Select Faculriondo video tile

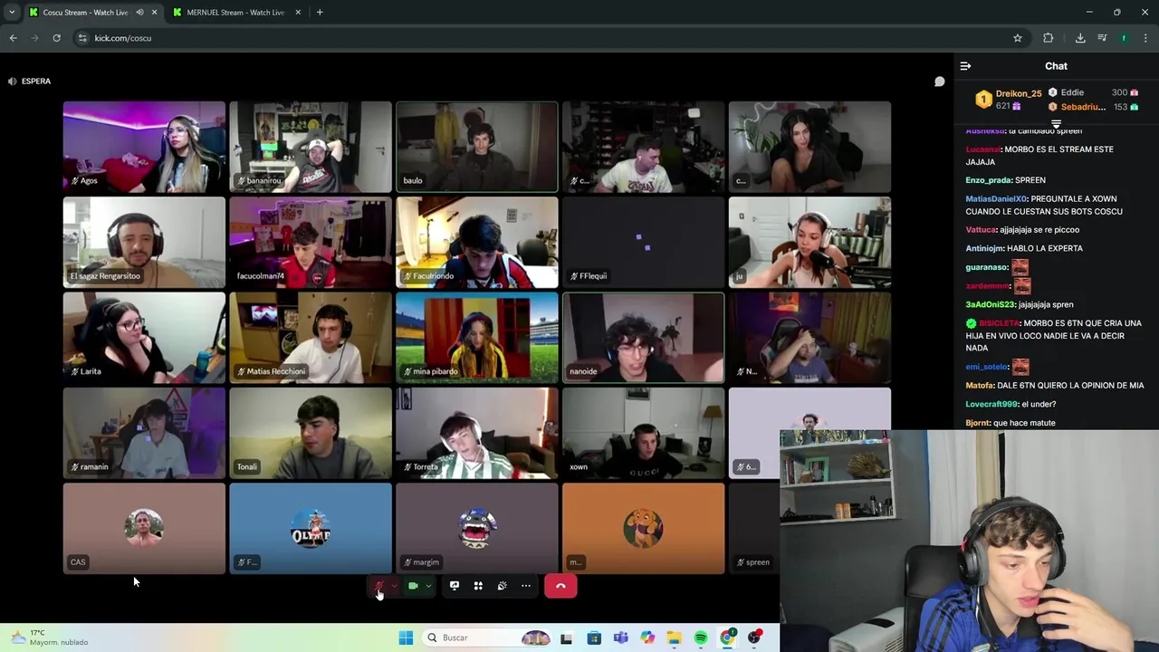pos(477,242)
